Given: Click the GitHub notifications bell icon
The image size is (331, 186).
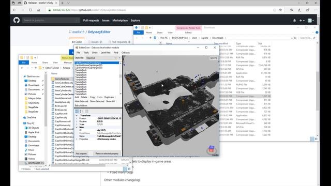Looking at the screenshot, I should click(294, 21).
